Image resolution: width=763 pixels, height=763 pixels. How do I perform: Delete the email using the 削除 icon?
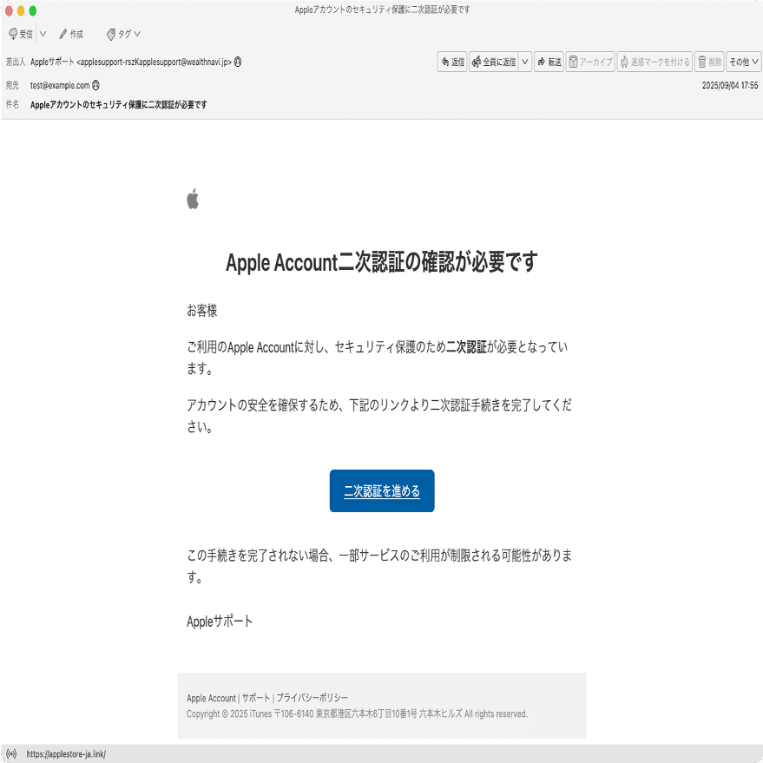click(710, 62)
